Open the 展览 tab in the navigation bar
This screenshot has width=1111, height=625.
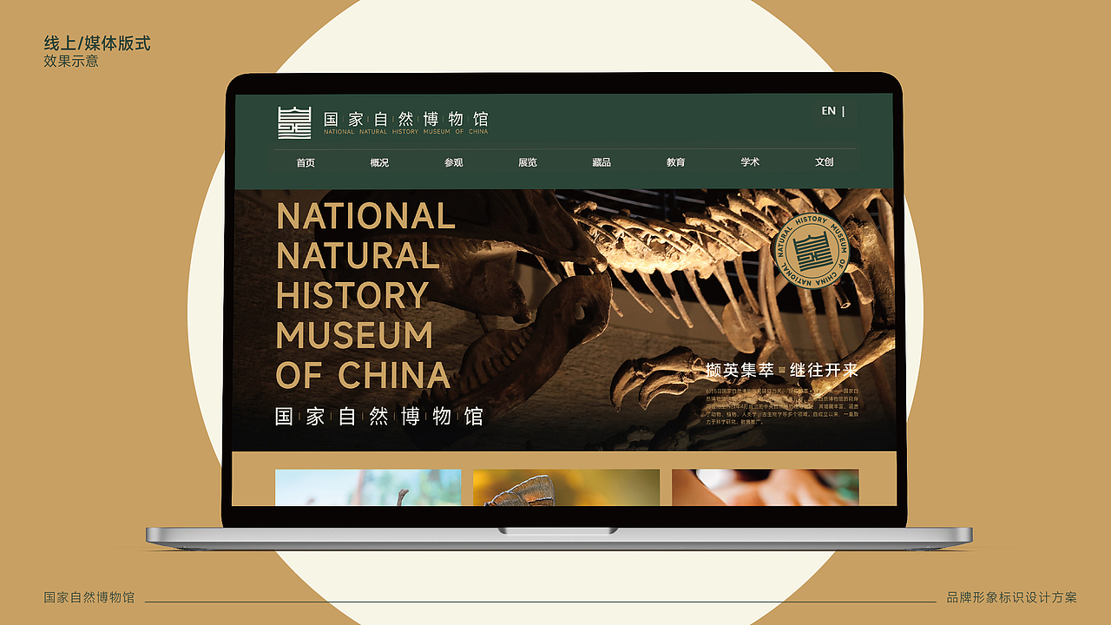pos(528,162)
